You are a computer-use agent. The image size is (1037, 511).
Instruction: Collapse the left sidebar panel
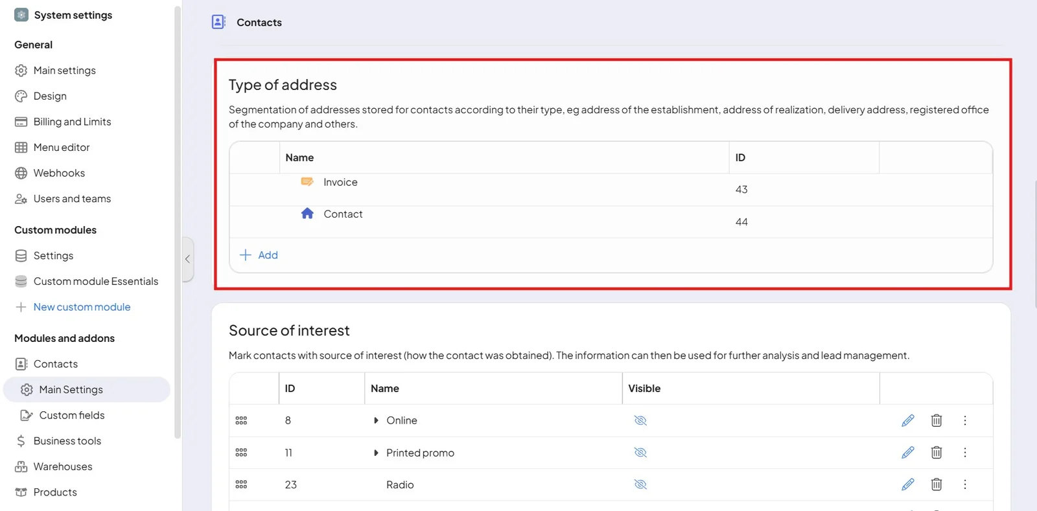click(187, 259)
